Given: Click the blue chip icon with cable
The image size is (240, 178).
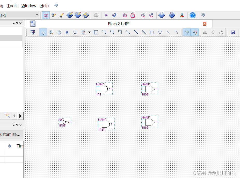Looking at the screenshot, I should [x=172, y=15].
